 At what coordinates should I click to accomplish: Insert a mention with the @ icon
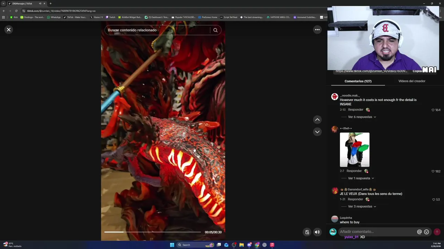click(x=419, y=232)
